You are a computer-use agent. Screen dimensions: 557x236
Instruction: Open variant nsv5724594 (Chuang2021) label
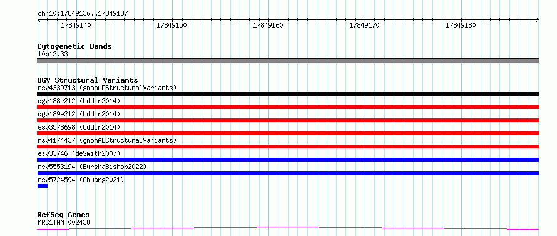[x=81, y=180]
